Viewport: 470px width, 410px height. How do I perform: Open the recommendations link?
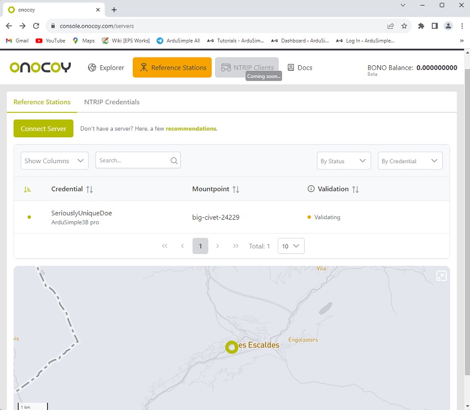click(x=191, y=128)
